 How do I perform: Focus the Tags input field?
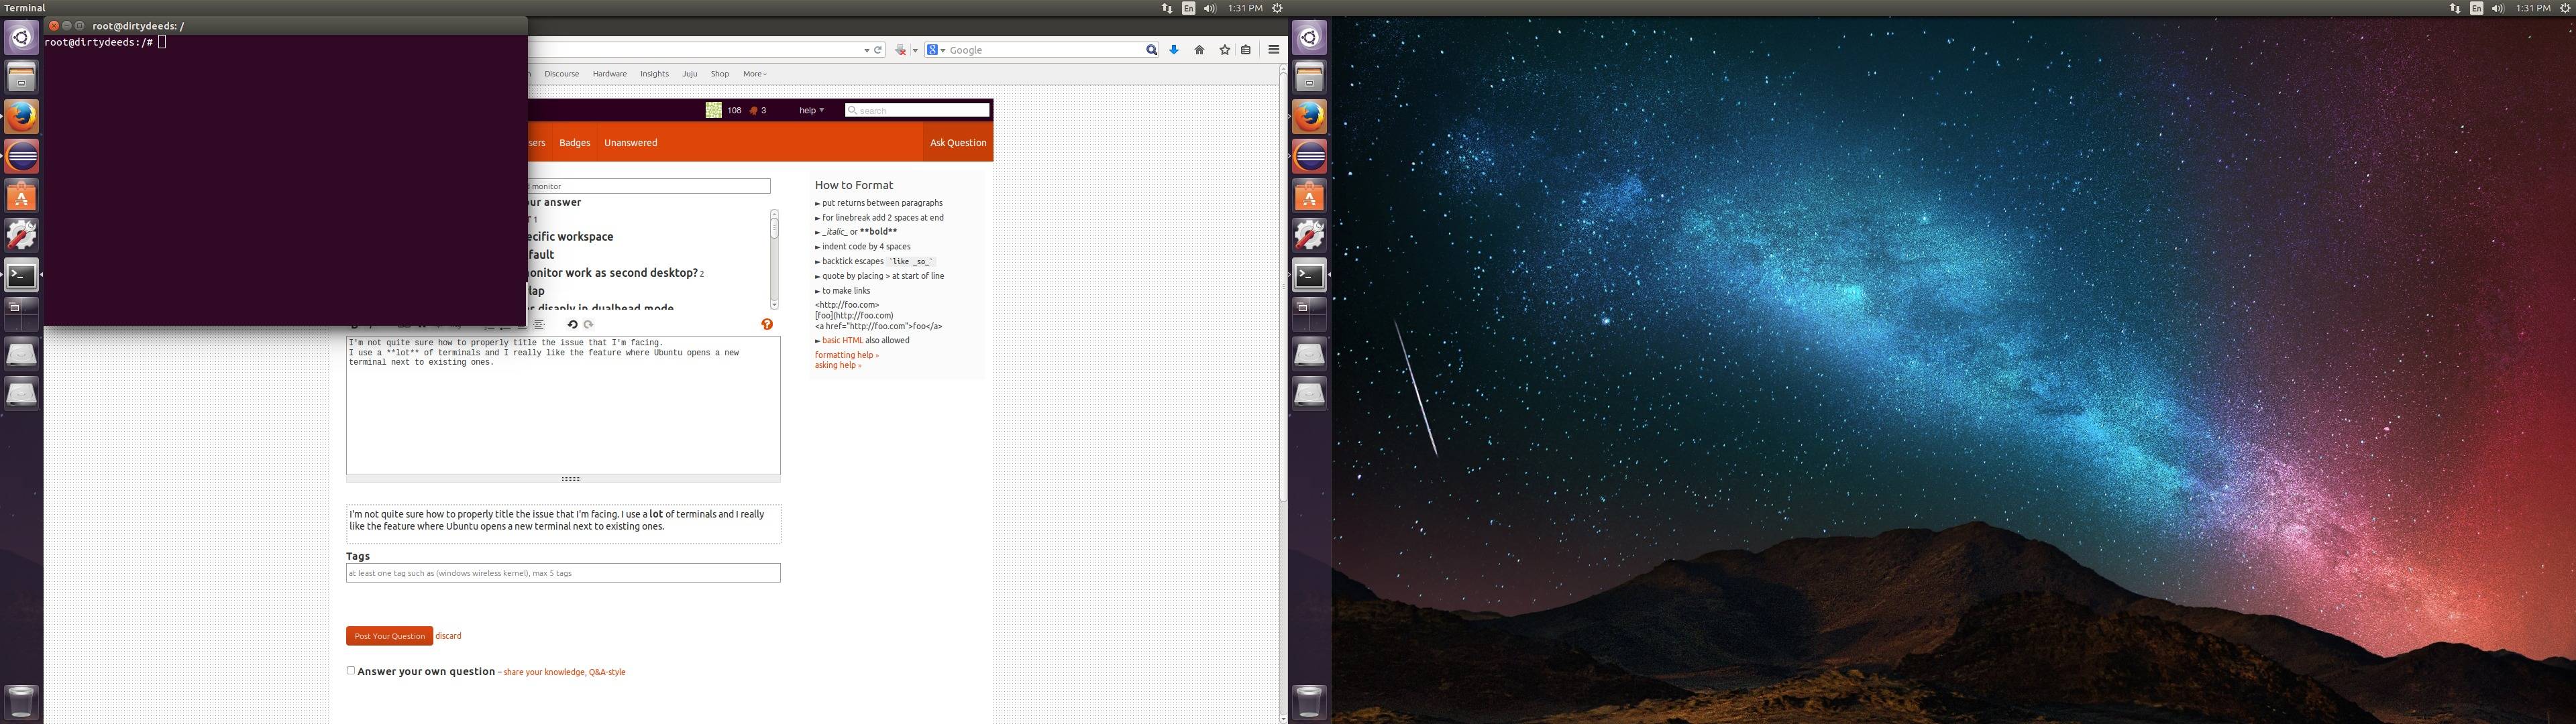pyautogui.click(x=563, y=573)
